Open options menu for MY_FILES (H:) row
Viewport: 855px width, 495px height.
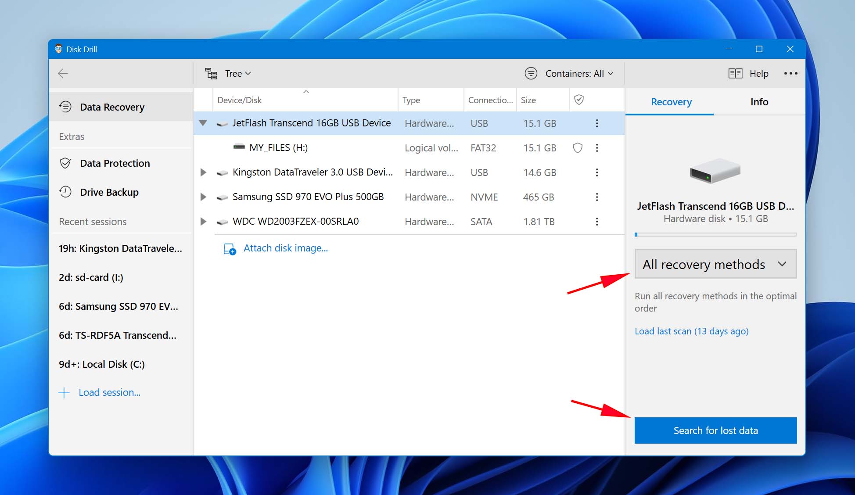(597, 148)
